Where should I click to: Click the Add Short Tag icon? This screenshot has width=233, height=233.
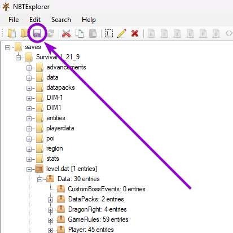(164, 33)
